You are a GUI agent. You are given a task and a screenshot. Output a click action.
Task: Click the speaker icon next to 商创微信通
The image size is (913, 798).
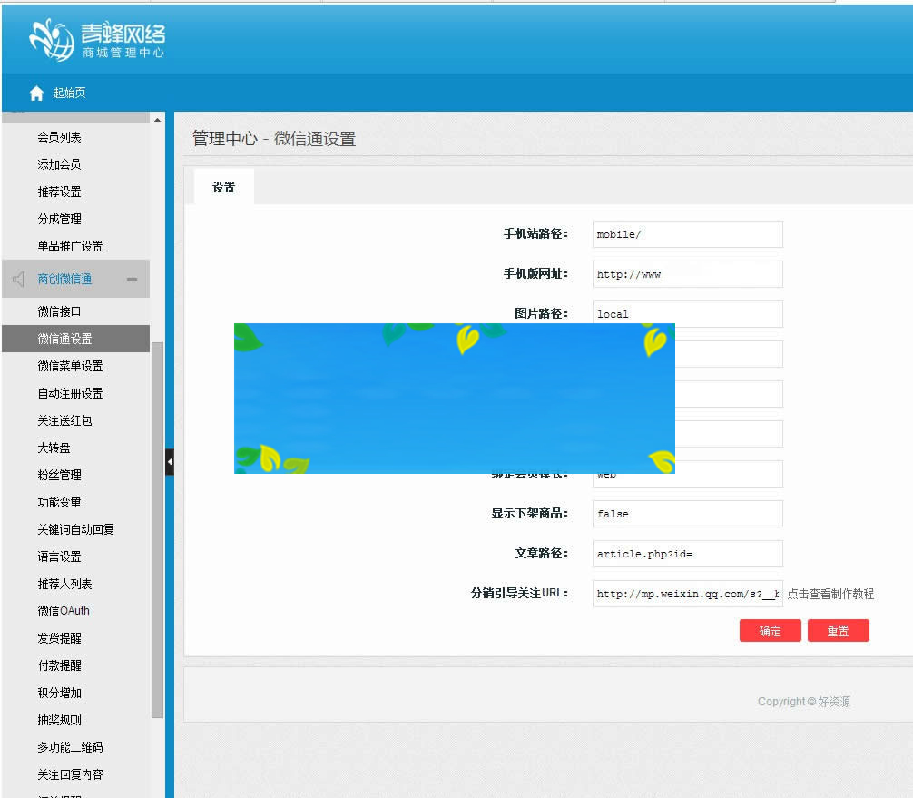19,278
